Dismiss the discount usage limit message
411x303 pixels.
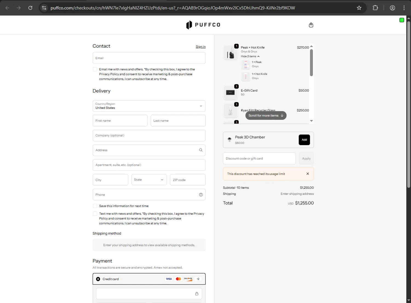point(308,174)
